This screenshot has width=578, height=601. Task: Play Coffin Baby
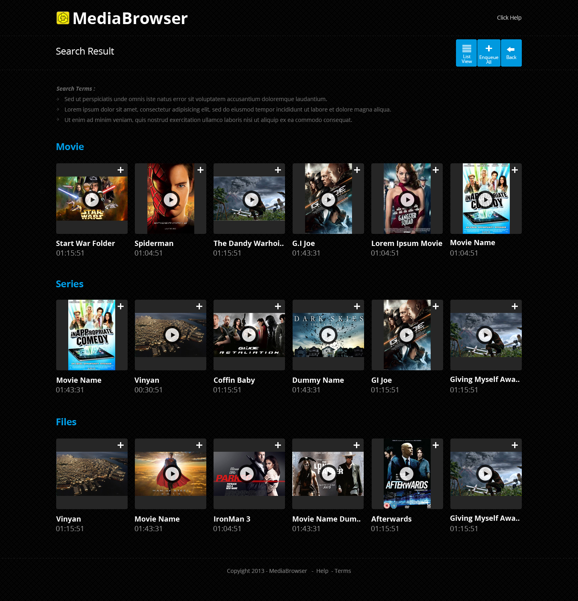click(x=249, y=335)
